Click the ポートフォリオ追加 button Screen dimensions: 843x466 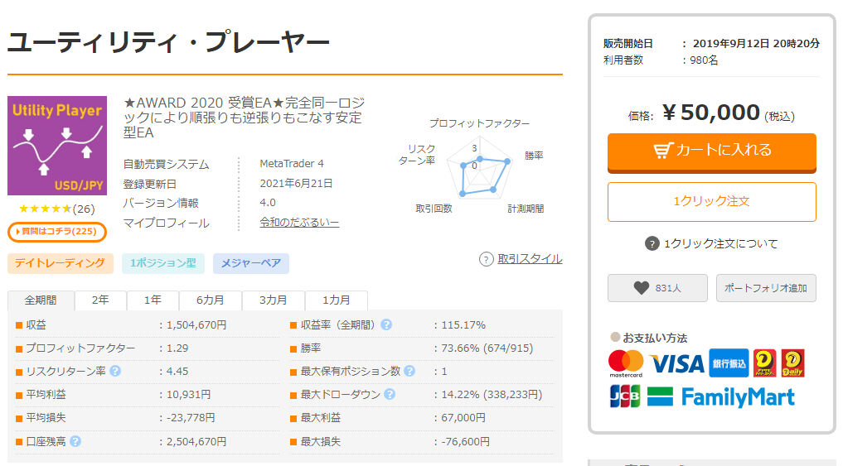[x=765, y=288]
